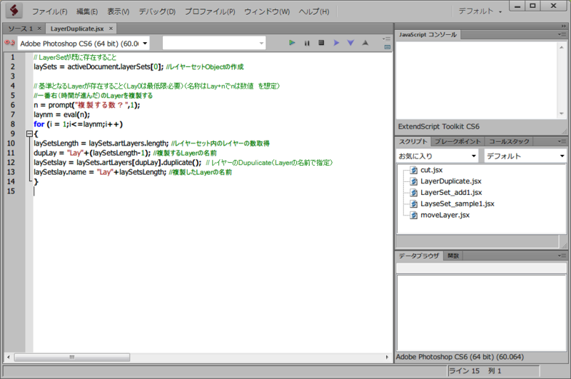Click the editor horizontal scrollbar thumb
Image resolution: width=571 pixels, height=379 pixels.
point(72,357)
